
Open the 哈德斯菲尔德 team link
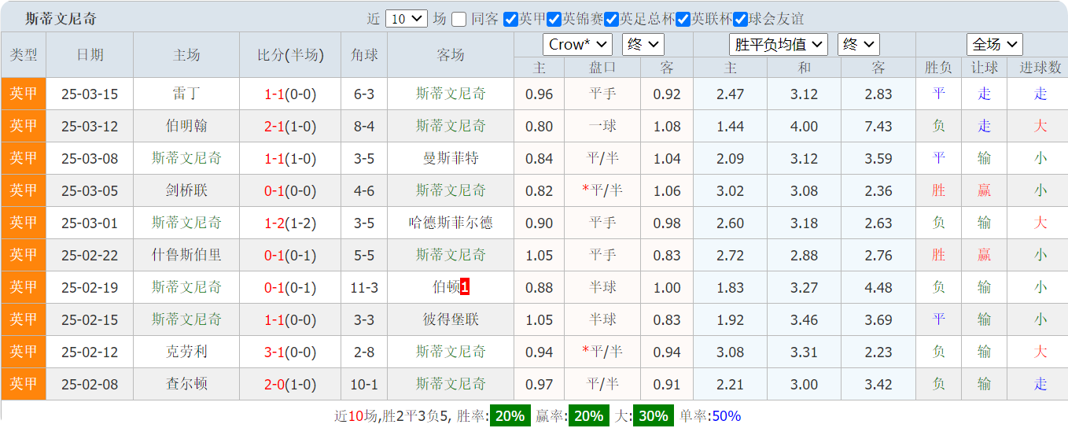coord(451,223)
